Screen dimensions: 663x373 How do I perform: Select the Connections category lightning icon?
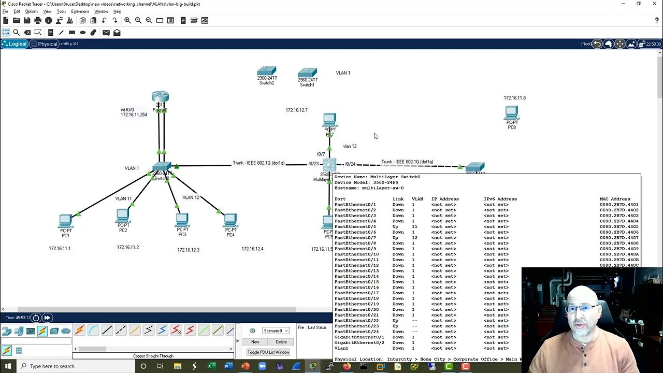(x=42, y=331)
